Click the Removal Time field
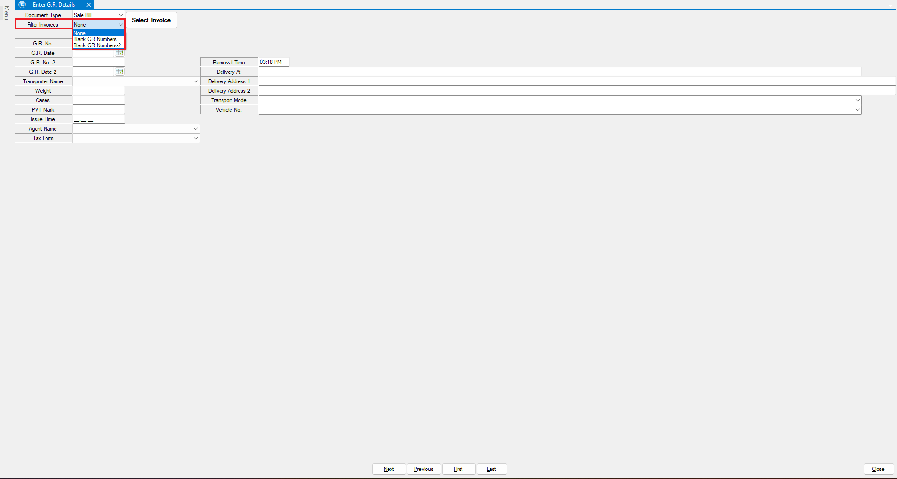 pos(274,62)
